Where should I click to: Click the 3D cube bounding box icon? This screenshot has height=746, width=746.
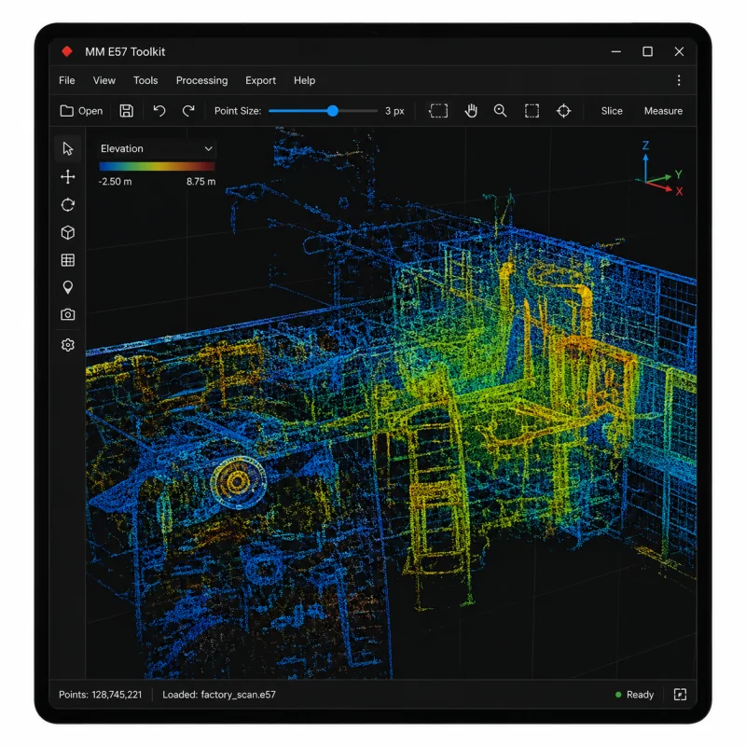click(x=67, y=232)
